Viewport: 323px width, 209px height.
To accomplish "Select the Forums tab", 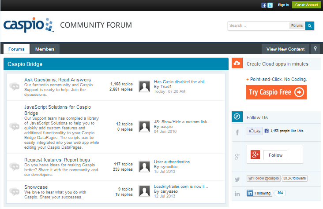I will (x=16, y=49).
